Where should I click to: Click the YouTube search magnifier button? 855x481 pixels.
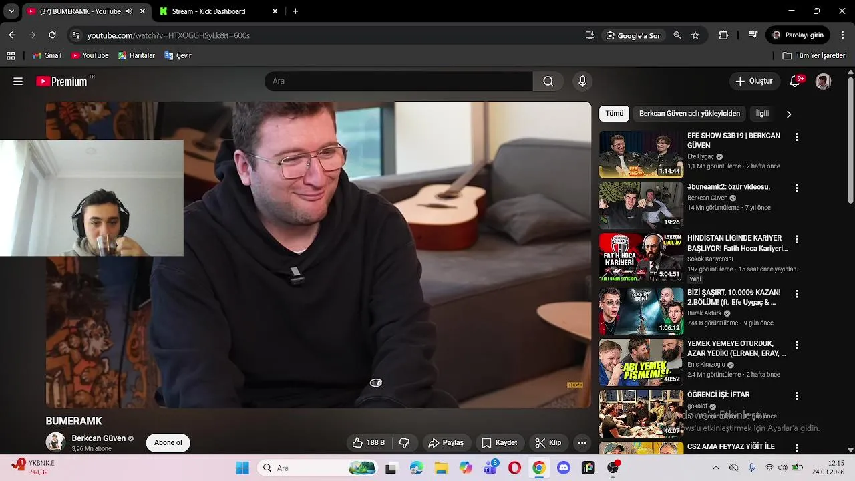(548, 82)
